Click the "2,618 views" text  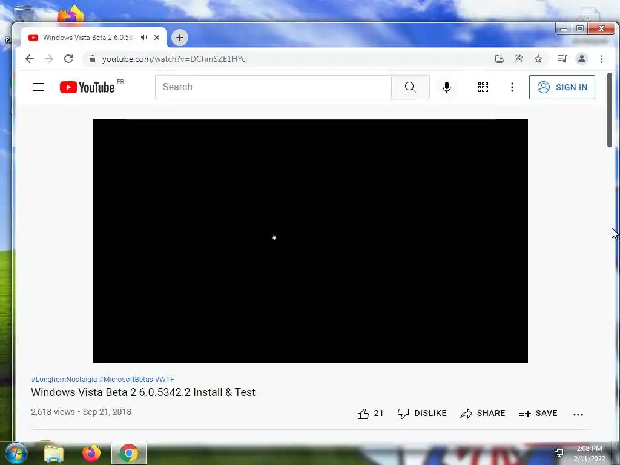click(53, 412)
